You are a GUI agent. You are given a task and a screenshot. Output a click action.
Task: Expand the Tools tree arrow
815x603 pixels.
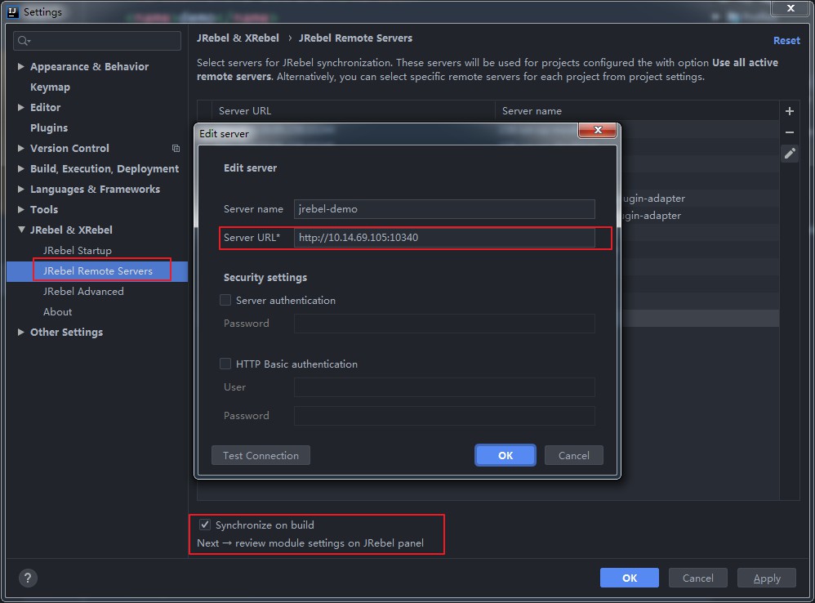(x=20, y=209)
